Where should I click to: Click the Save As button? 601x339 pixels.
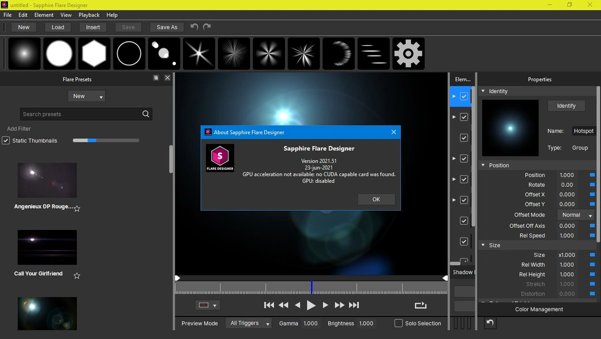(x=167, y=27)
